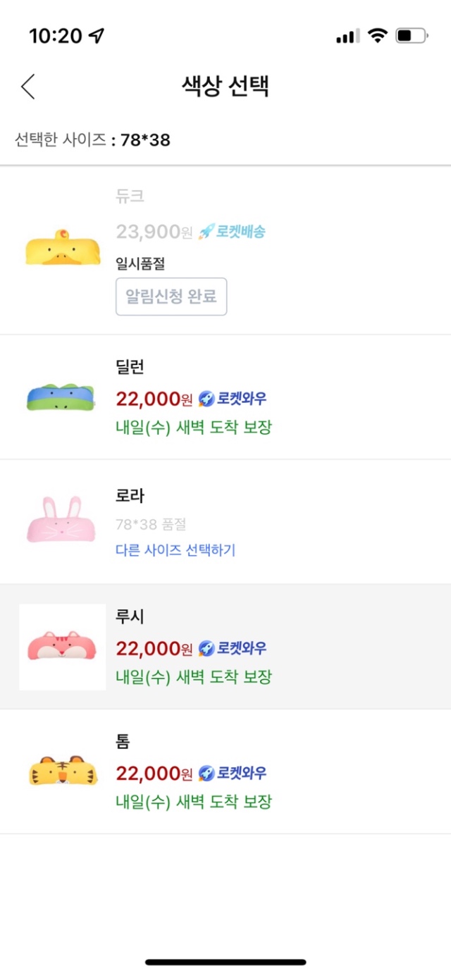Image resolution: width=451 pixels, height=975 pixels.
Task: Tap the pink cat Lucy thumbnail
Action: [x=62, y=647]
